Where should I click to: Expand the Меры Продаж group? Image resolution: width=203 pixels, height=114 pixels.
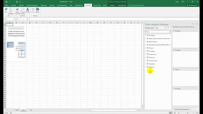pos(146,41)
